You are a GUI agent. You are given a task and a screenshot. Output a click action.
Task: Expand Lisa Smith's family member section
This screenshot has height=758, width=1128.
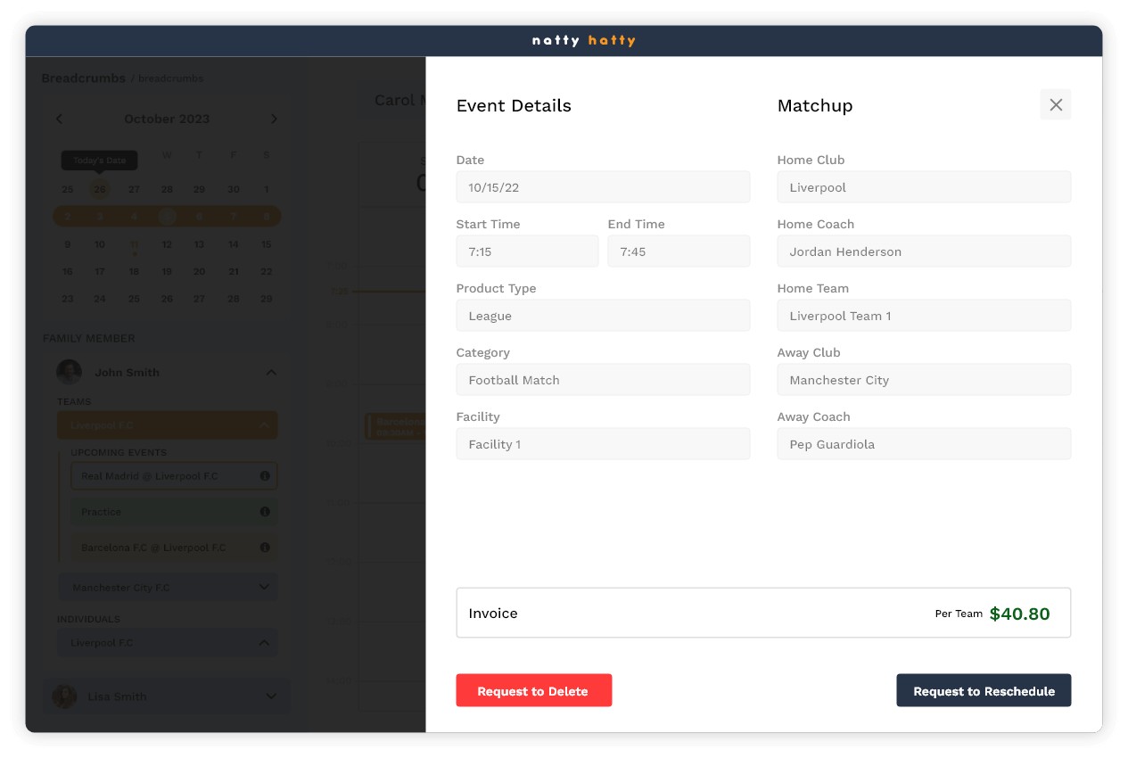tap(271, 696)
